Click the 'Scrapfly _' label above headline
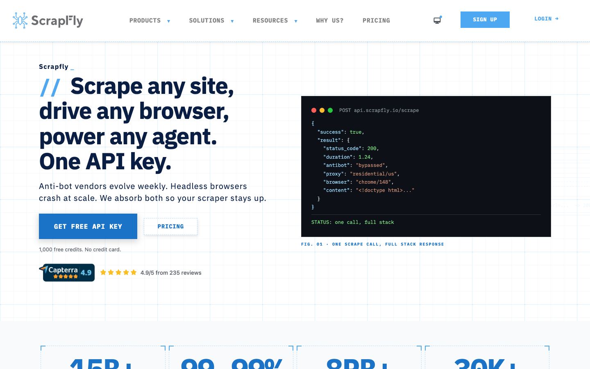 click(x=57, y=66)
